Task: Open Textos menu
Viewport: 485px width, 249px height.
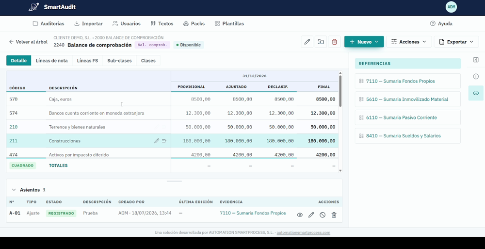Action: click(x=162, y=23)
